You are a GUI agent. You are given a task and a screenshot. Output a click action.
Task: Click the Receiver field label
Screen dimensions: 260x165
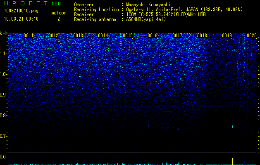[x=84, y=14]
